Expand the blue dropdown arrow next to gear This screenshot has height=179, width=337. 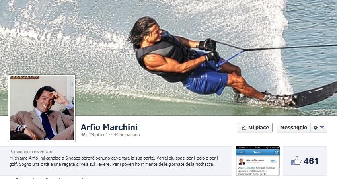(322, 127)
